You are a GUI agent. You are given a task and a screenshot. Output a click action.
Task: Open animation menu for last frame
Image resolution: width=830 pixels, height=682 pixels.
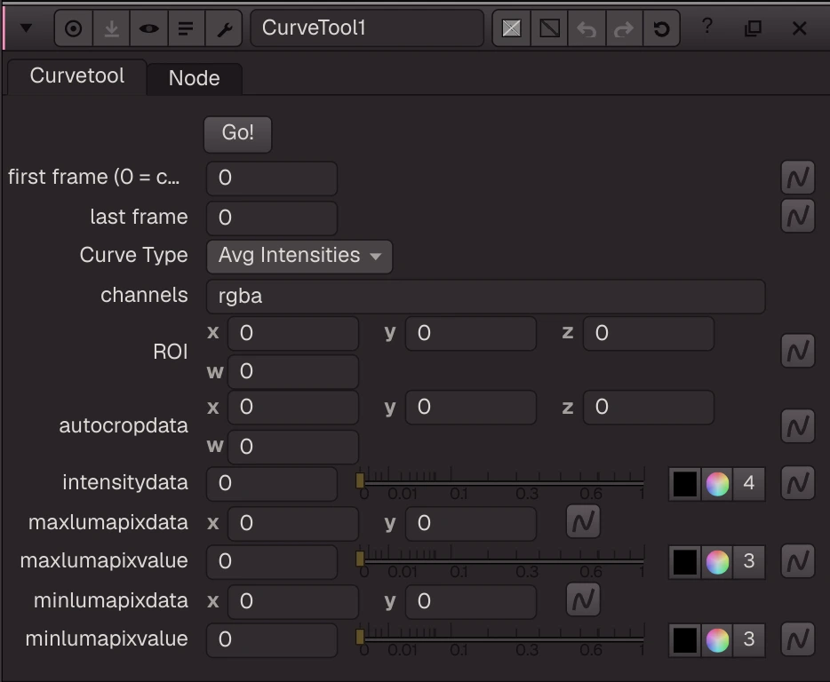798,216
